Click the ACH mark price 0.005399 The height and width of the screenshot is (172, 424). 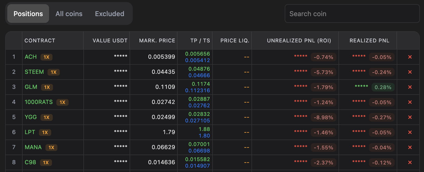pyautogui.click(x=162, y=57)
